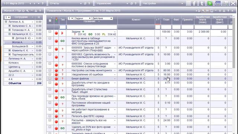Select employee Жогов А. in the tree
The image size is (238, 134).
17,42
